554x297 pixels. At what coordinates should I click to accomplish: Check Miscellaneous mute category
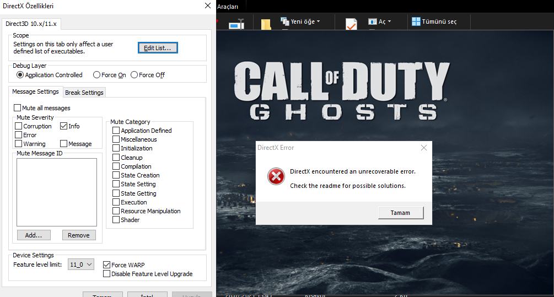click(x=116, y=139)
